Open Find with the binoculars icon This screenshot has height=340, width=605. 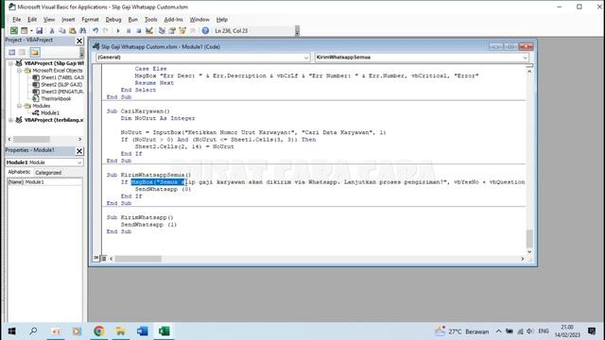82,30
